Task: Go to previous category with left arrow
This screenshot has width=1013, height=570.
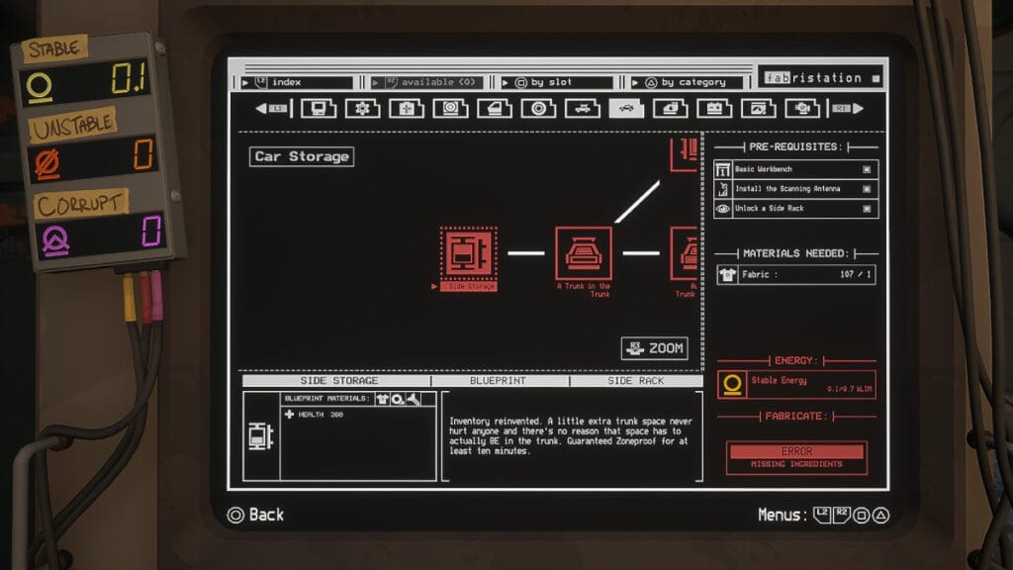Action: coord(269,109)
